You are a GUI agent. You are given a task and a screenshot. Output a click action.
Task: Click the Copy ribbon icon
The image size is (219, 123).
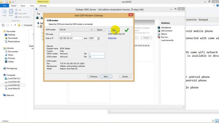click(4, 13)
